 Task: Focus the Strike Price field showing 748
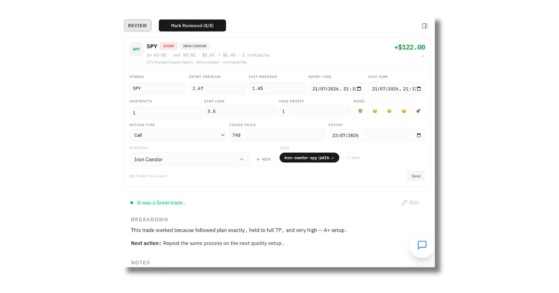277,135
